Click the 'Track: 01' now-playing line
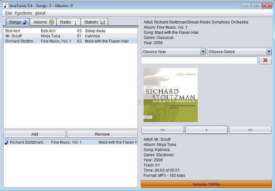This screenshot has width=275, height=191. [x=152, y=165]
